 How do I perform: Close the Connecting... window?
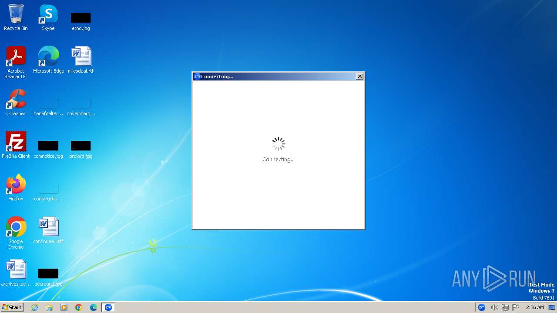click(360, 77)
